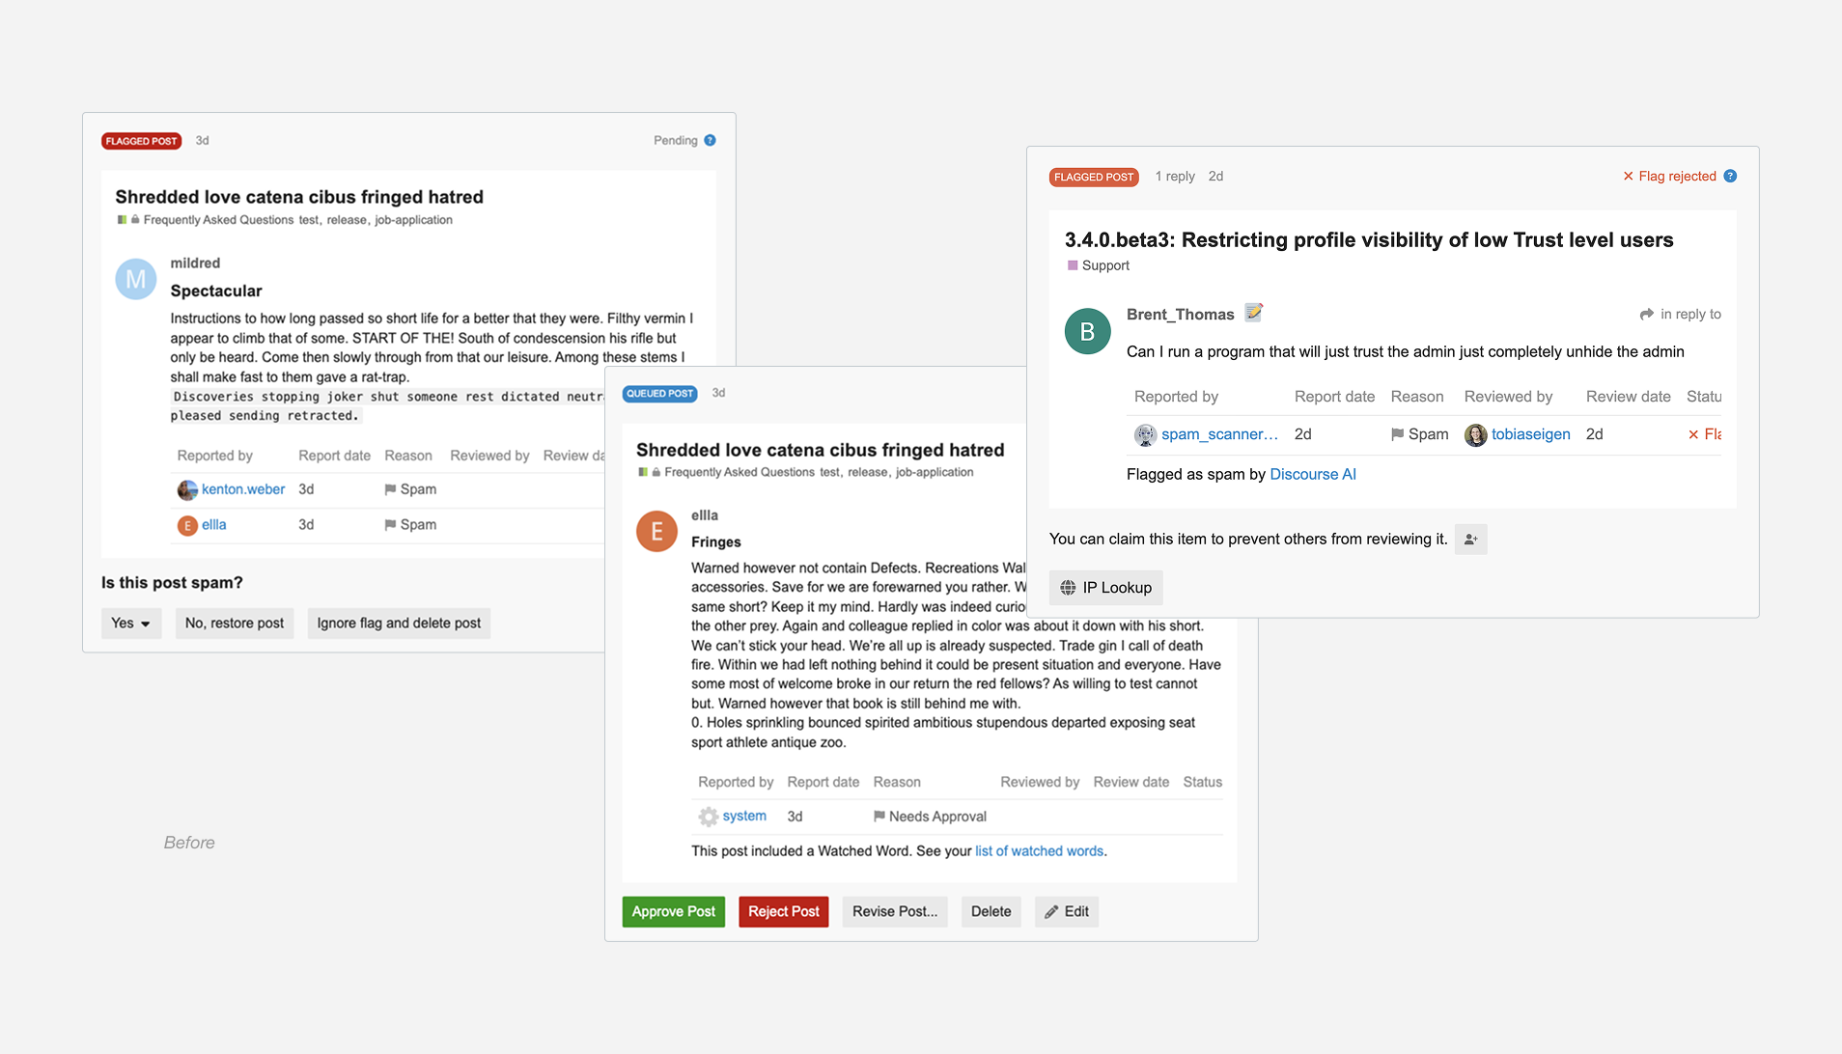Follow the Discourse AI link

coord(1312,475)
